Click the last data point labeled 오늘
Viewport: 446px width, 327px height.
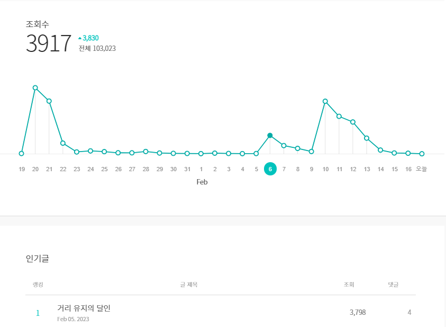(422, 154)
